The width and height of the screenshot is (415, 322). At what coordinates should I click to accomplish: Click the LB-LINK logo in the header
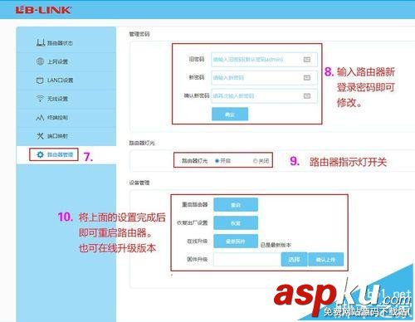43,10
